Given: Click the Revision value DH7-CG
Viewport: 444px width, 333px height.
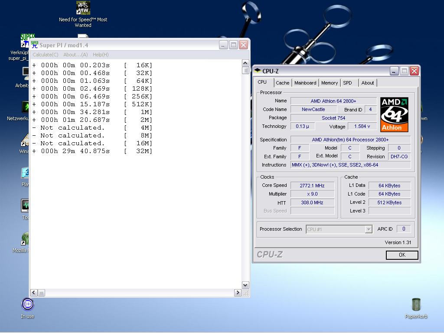Looking at the screenshot, I should click(399, 157).
